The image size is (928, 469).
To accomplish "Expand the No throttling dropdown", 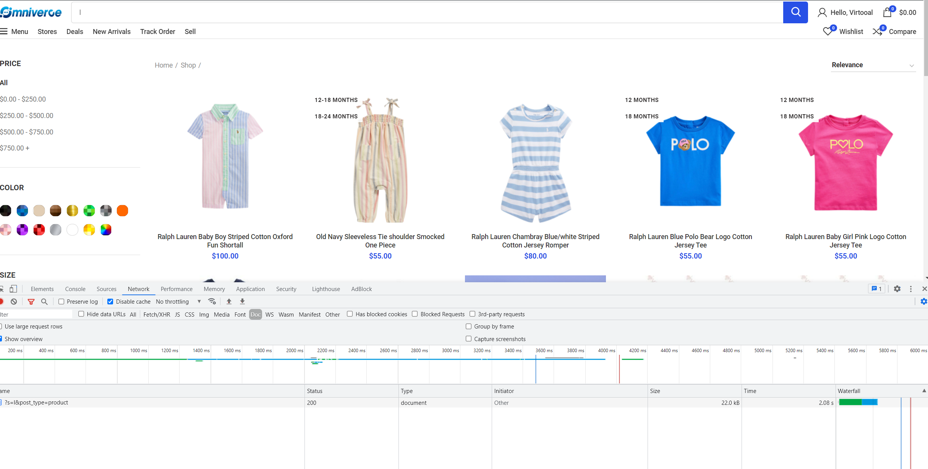I will [178, 301].
